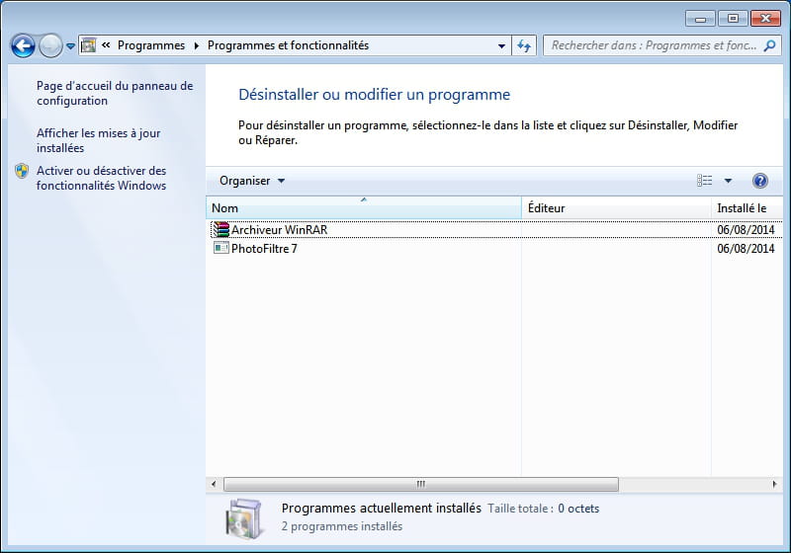
Task: Click the greyed Forward navigation arrow
Action: click(50, 46)
